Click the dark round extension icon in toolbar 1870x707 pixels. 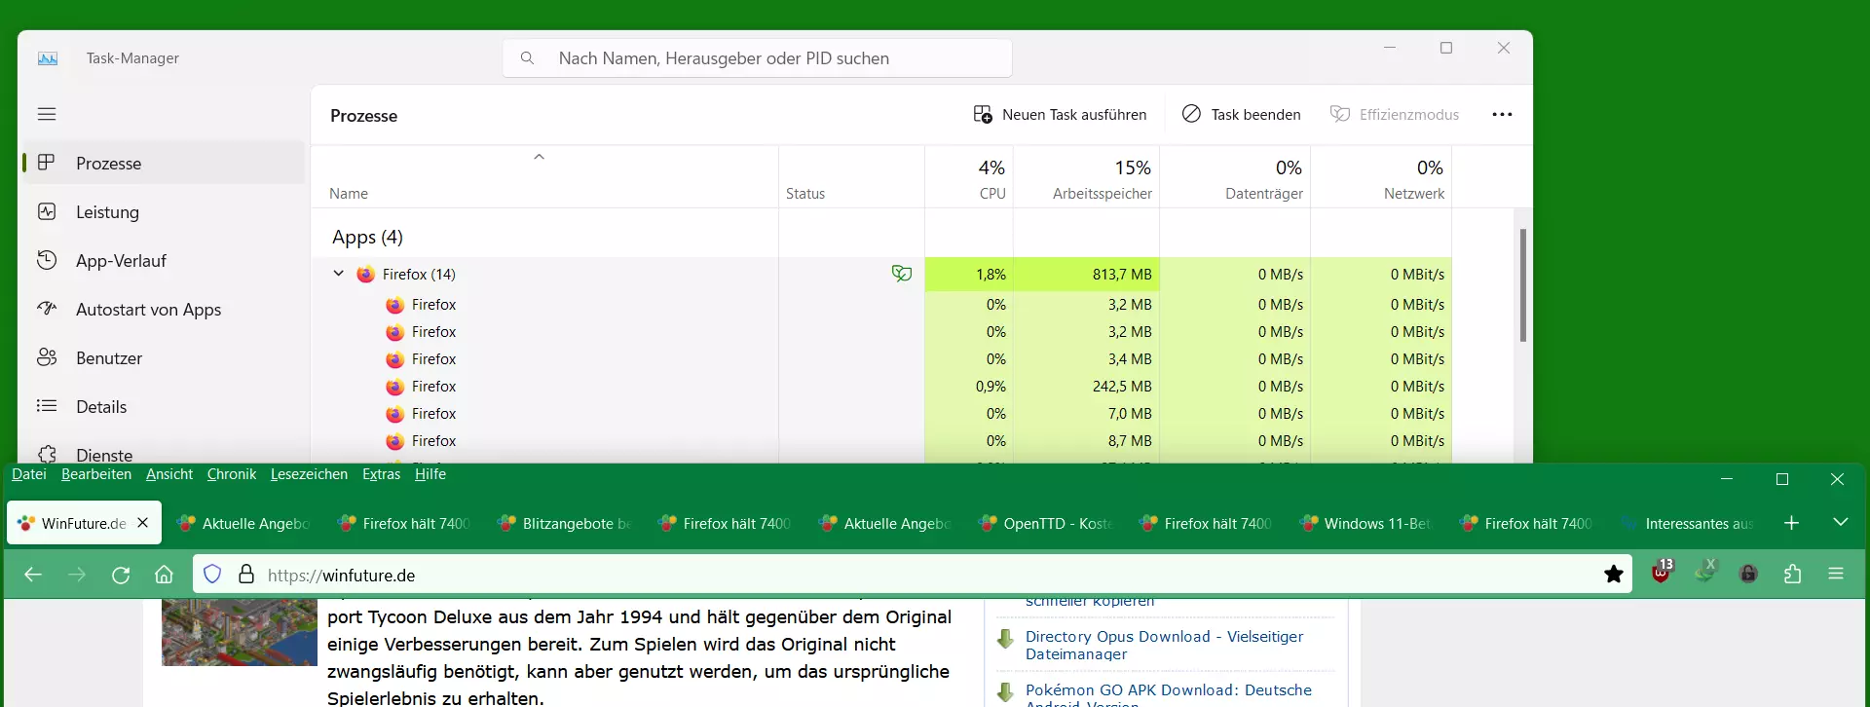(1748, 575)
